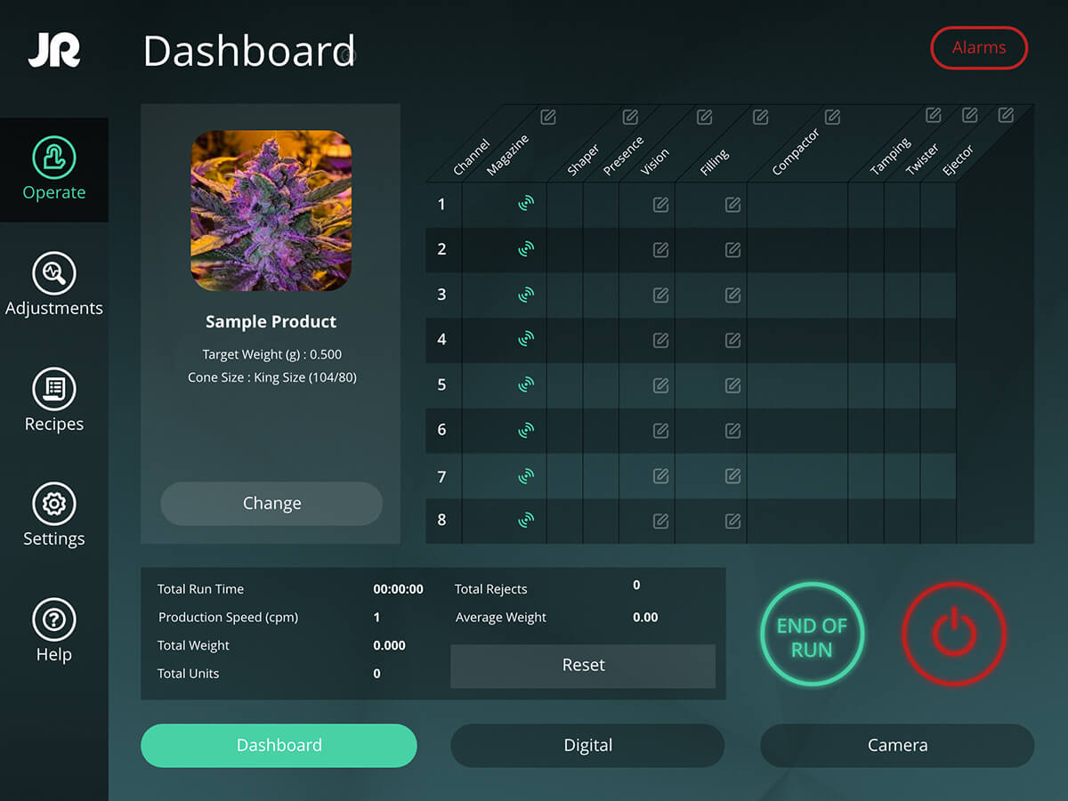Edit the Magazine column header settings
Image resolution: width=1068 pixels, height=801 pixels.
[x=548, y=117]
